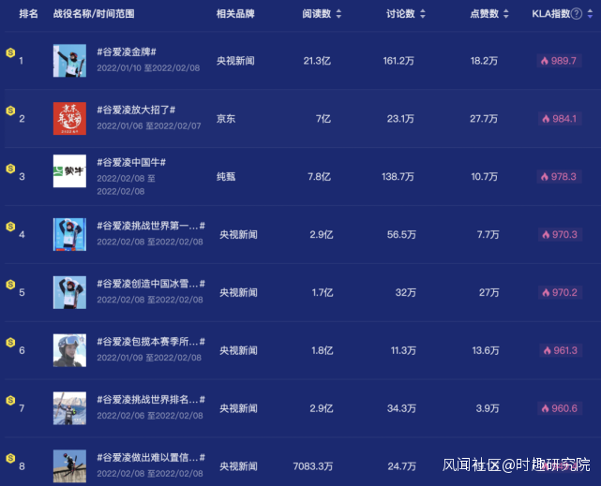The width and height of the screenshot is (601, 486).
Task: Open thumbnail for #谷爱凌包揽本赛季所…# row
Action: pos(69,350)
